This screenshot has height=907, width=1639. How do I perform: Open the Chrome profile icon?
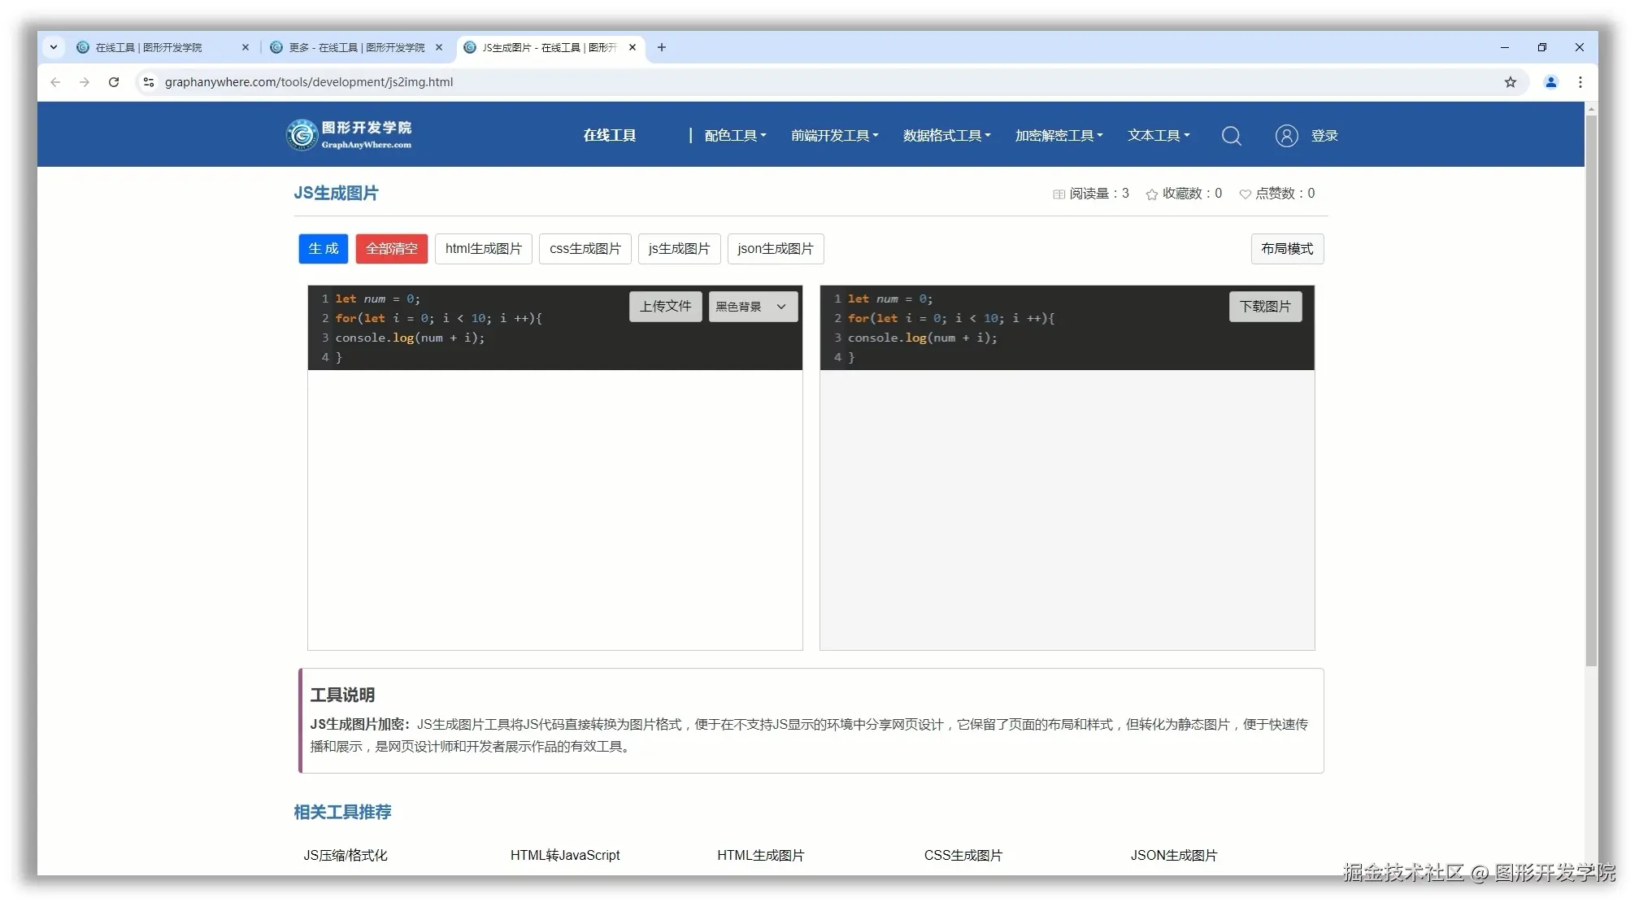(x=1550, y=82)
